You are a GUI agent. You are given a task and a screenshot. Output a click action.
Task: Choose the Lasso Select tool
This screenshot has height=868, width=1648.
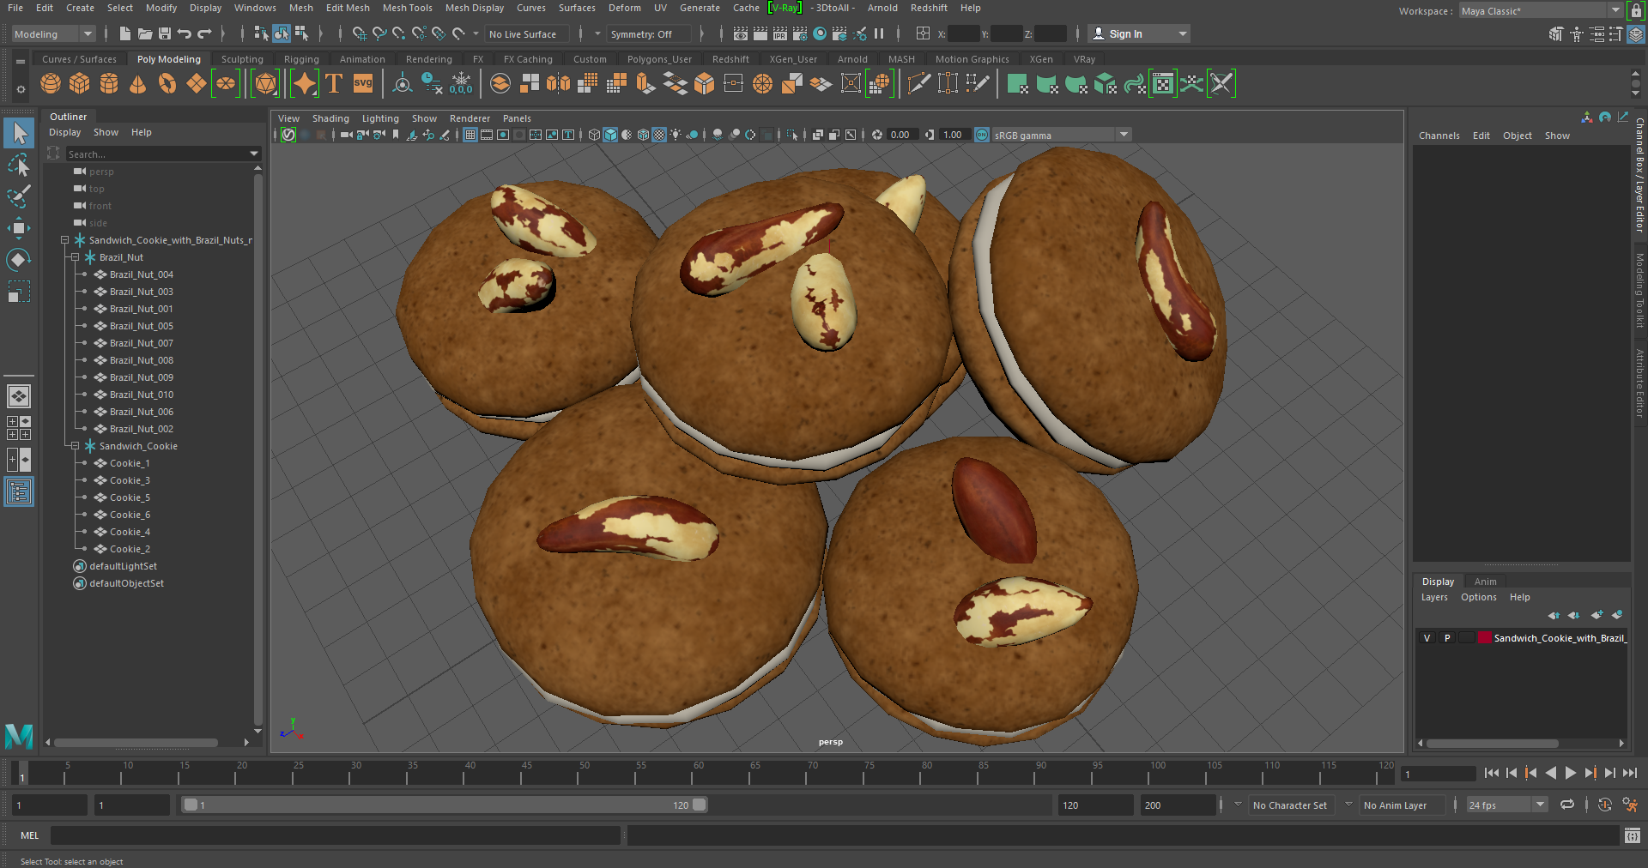19,165
